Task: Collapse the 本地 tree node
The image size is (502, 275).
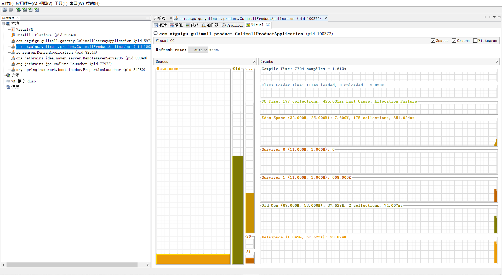Action: point(3,24)
